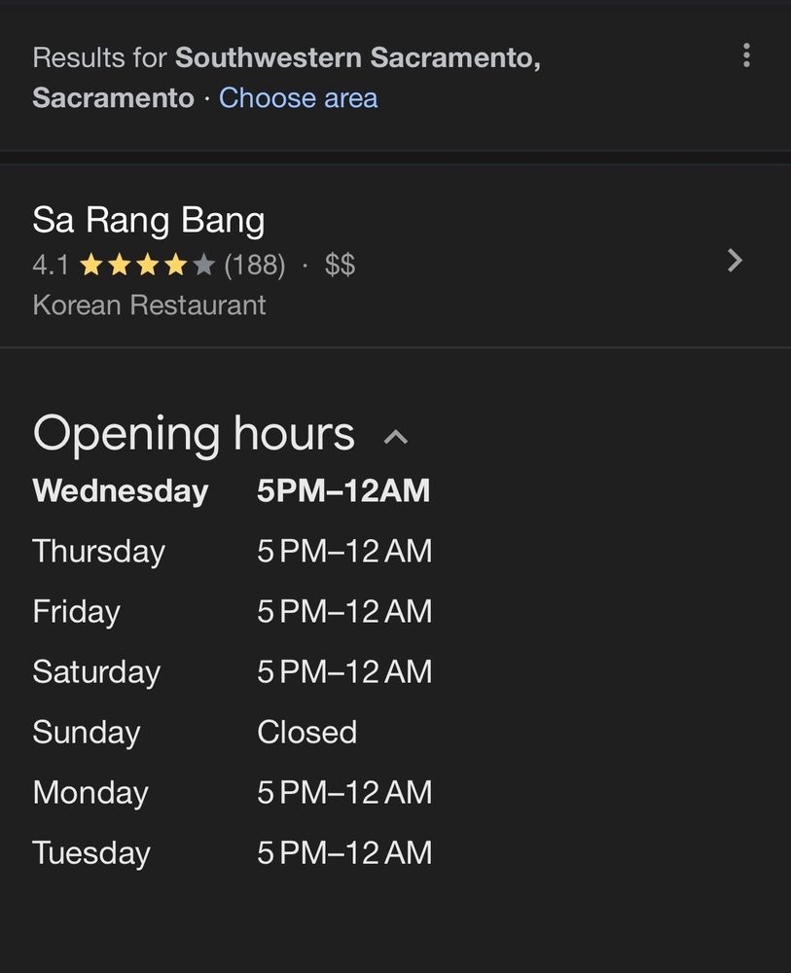Select the Thursday day label
Viewport: 791px width, 973px height.
(98, 552)
